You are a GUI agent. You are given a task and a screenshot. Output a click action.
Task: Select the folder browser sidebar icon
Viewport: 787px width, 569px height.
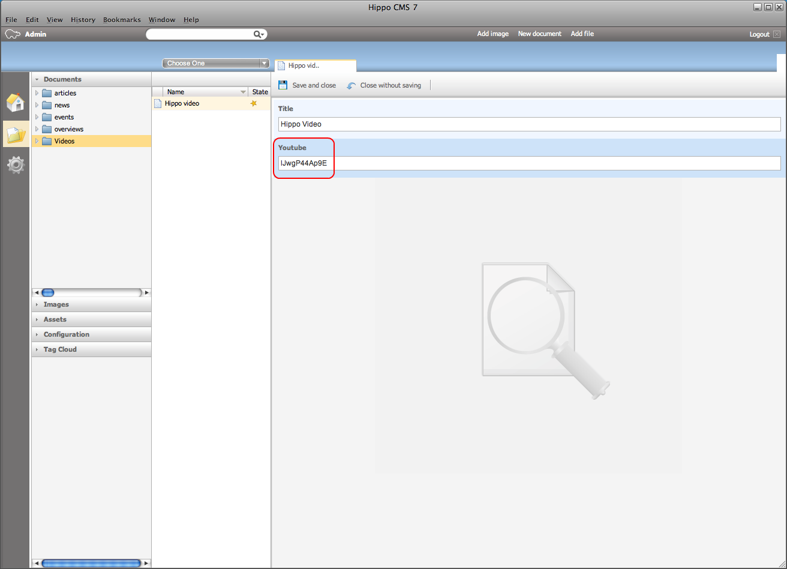(x=16, y=134)
